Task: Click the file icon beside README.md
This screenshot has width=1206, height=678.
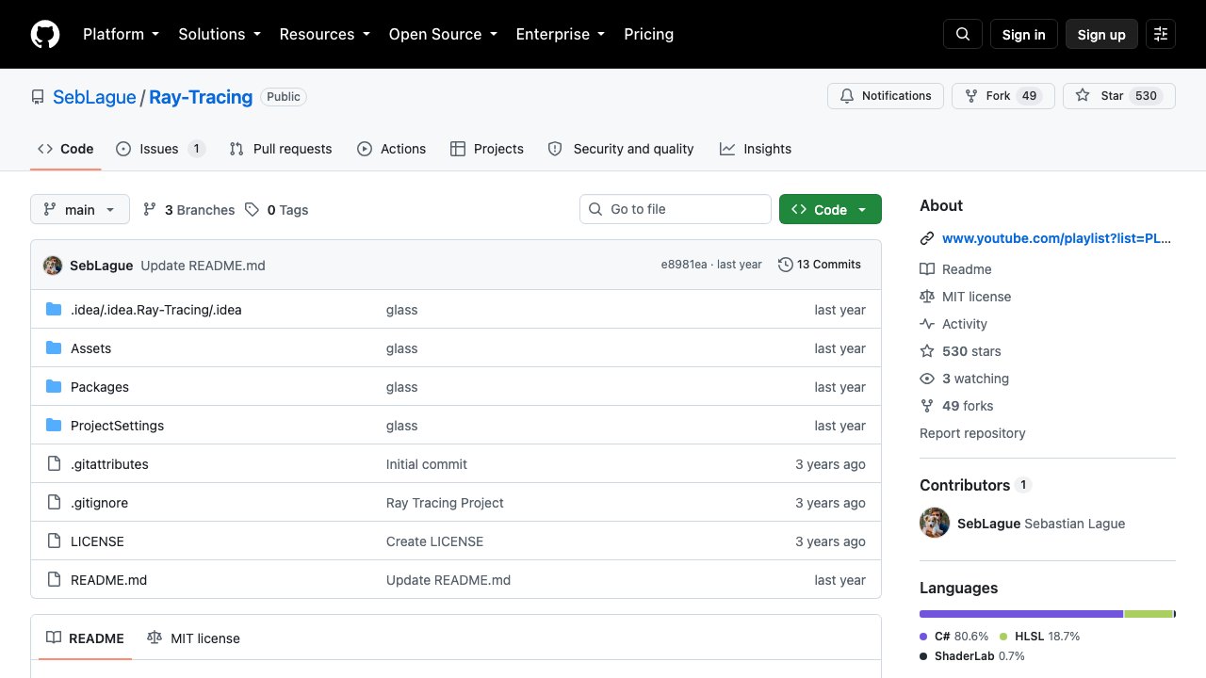Action: [x=54, y=580]
